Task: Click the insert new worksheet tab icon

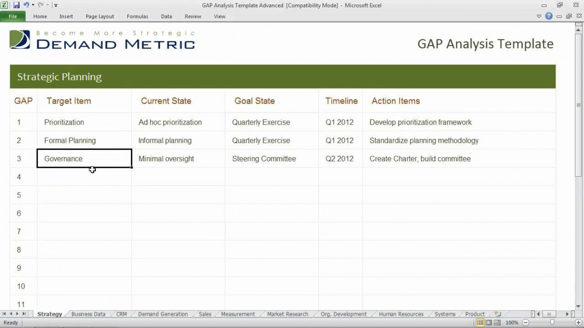Action: [497, 314]
